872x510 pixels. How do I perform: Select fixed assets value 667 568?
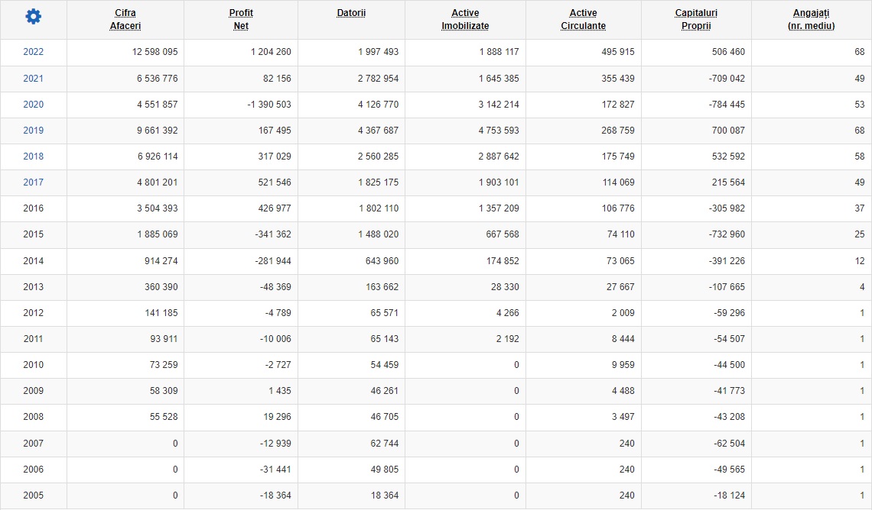pyautogui.click(x=503, y=234)
